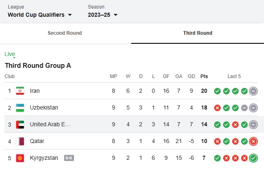The image size is (264, 170).
Task: Click Iran's latest grey draw result icon
Action: (x=253, y=91)
